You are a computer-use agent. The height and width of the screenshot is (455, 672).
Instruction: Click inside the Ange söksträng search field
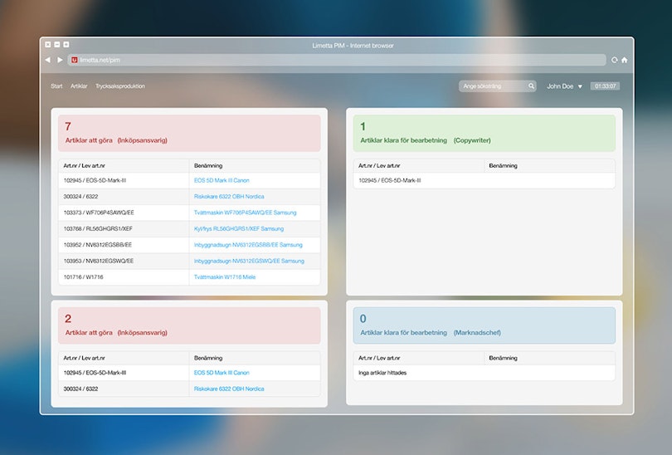click(x=493, y=86)
